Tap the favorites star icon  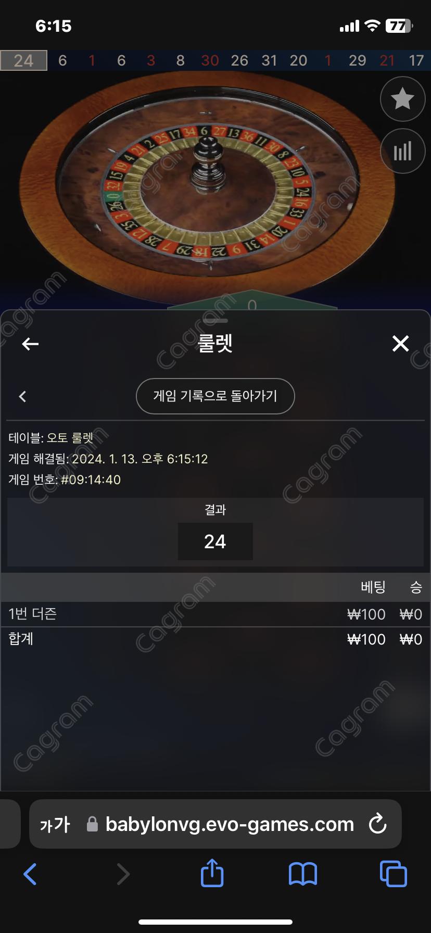[402, 99]
